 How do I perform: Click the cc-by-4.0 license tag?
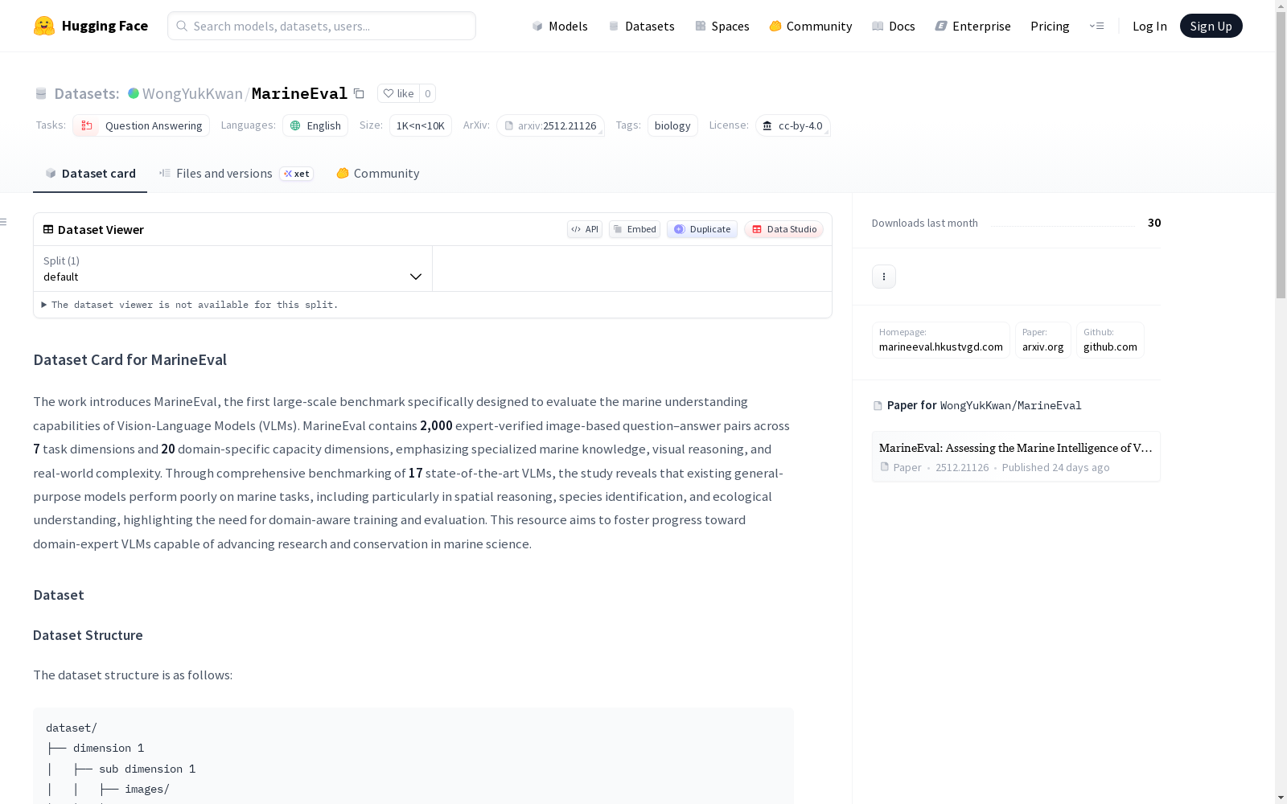pos(792,125)
